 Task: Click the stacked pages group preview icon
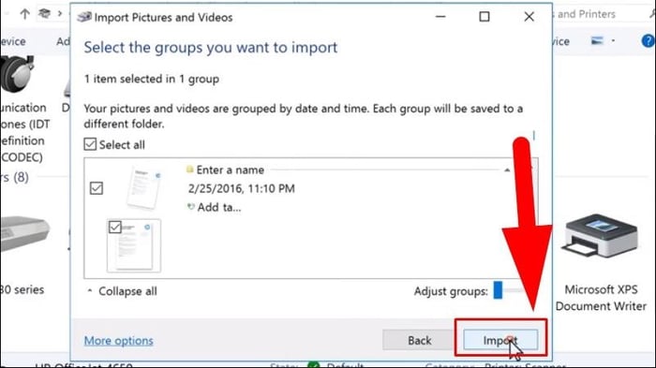pyautogui.click(x=144, y=187)
